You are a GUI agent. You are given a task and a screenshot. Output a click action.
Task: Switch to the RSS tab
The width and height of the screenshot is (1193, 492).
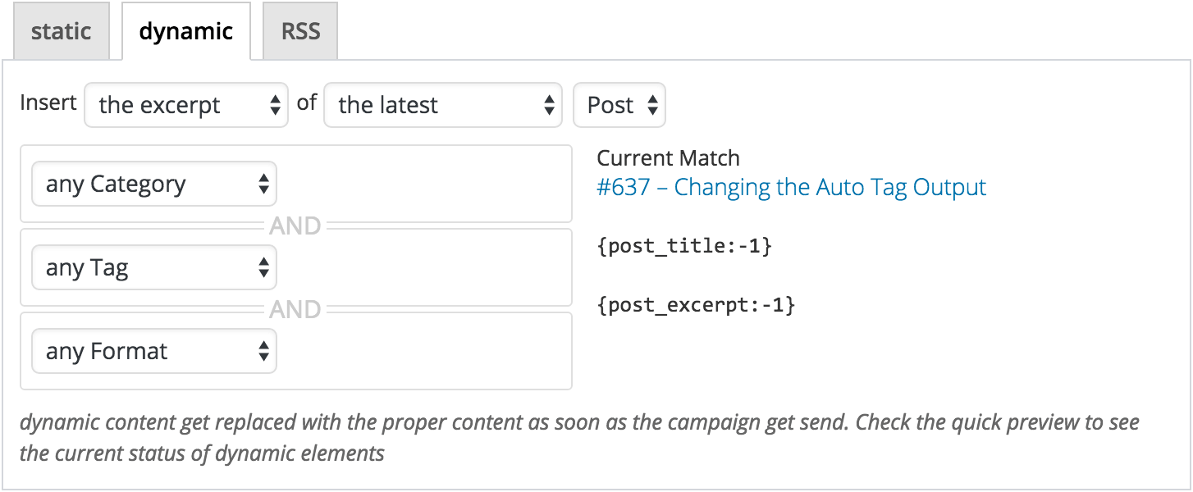pos(299,31)
